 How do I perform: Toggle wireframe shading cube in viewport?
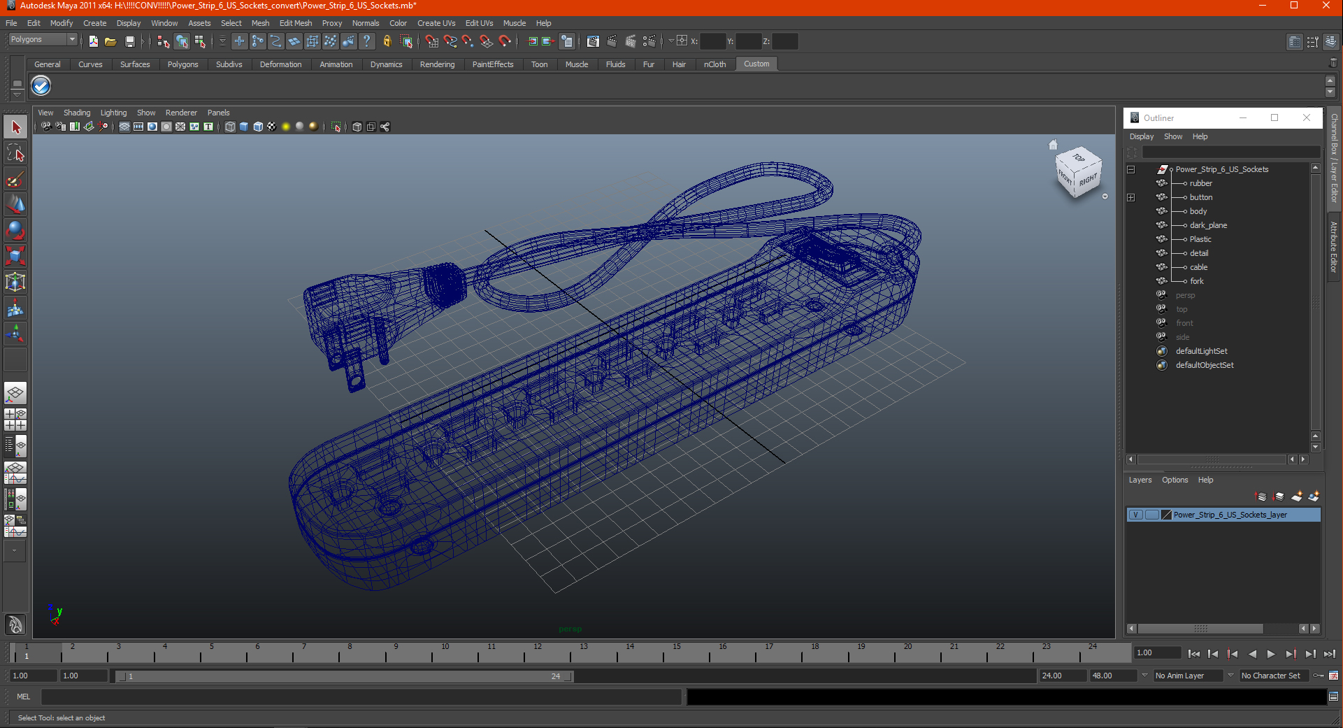[230, 127]
